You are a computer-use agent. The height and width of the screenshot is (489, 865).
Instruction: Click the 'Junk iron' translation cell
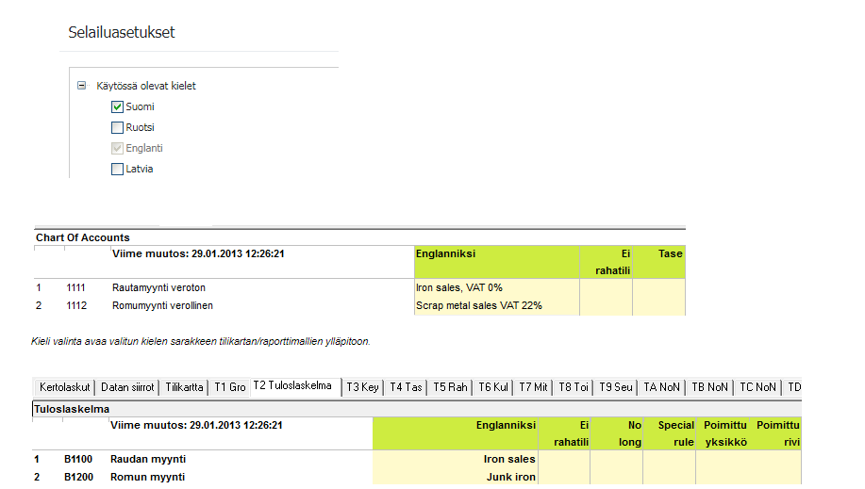point(456,477)
